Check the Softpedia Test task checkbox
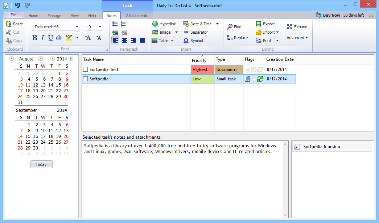The width and height of the screenshot is (379, 223). click(x=85, y=70)
